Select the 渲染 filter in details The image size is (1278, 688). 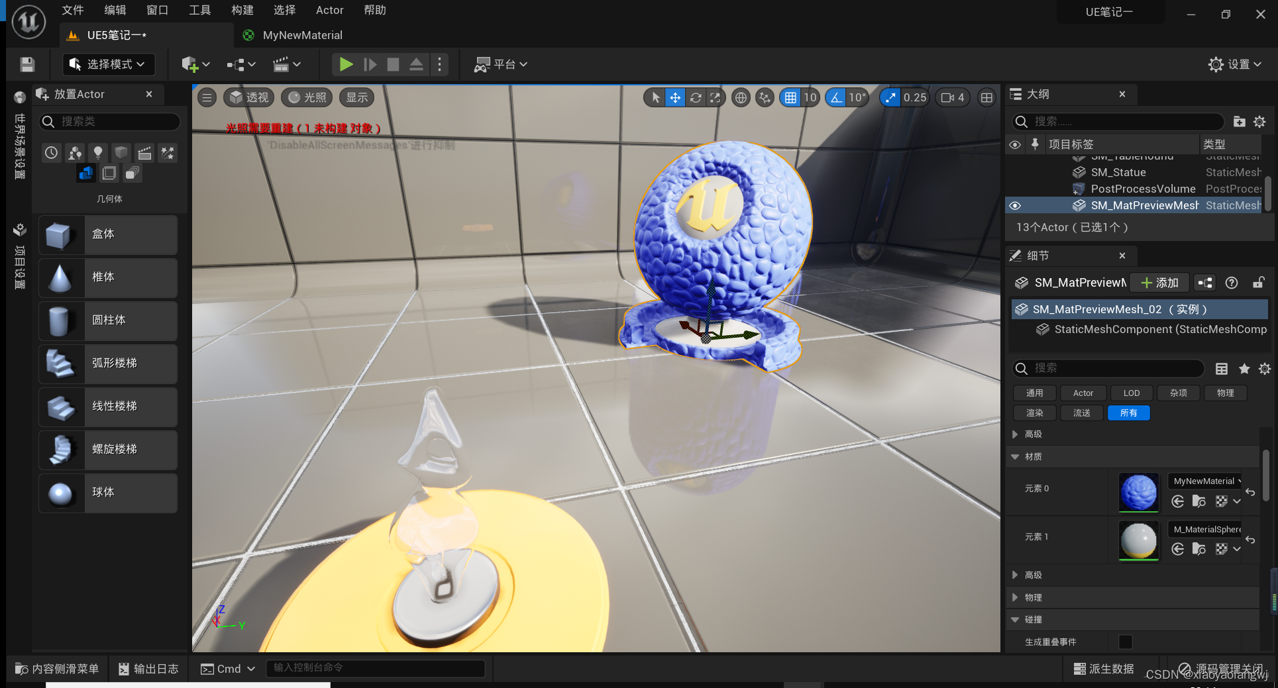pyautogui.click(x=1035, y=413)
